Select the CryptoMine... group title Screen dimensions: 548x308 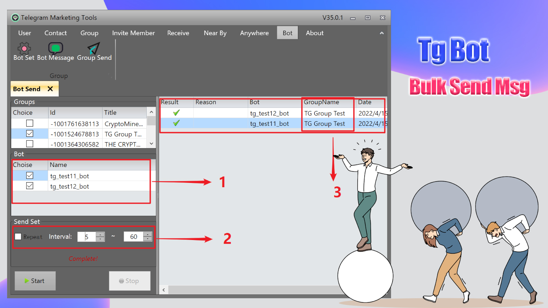(x=124, y=124)
